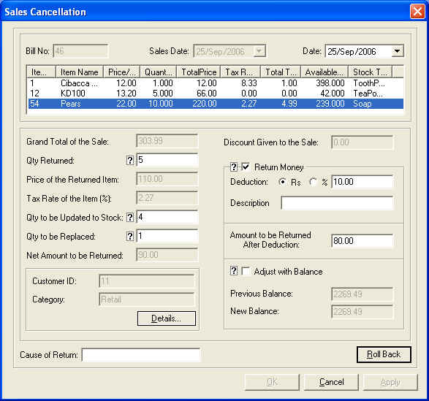Click the TotalPrice column header

click(x=199, y=72)
